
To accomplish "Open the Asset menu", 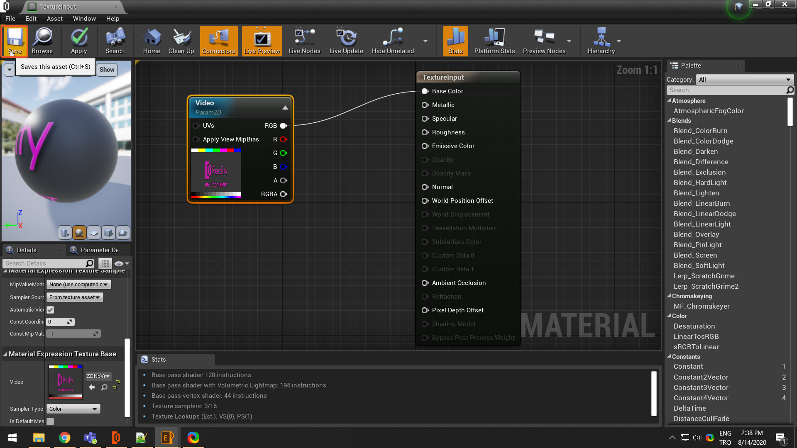I will pyautogui.click(x=54, y=19).
